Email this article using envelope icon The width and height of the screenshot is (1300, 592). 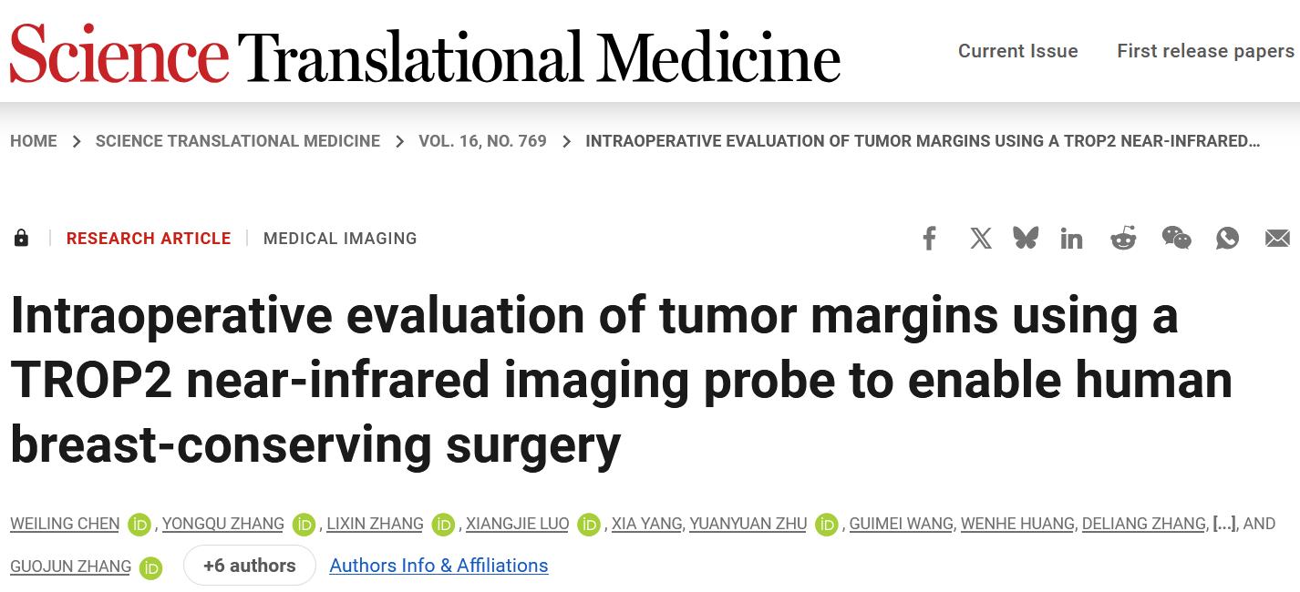(1277, 239)
